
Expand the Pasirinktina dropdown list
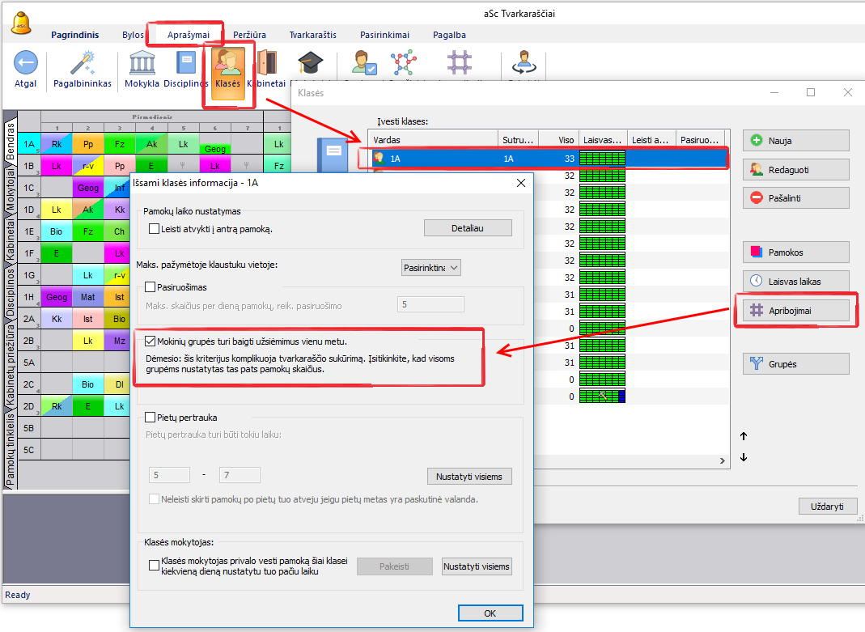[431, 267]
